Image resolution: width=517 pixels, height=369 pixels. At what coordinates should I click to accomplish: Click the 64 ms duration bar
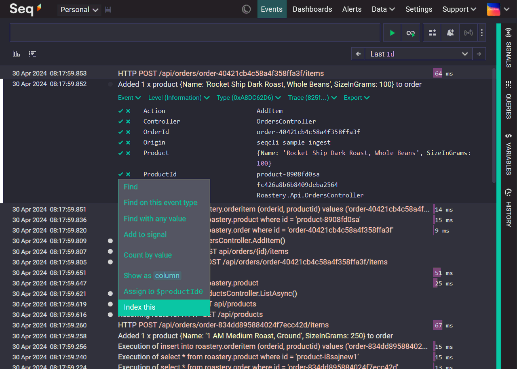click(x=437, y=73)
